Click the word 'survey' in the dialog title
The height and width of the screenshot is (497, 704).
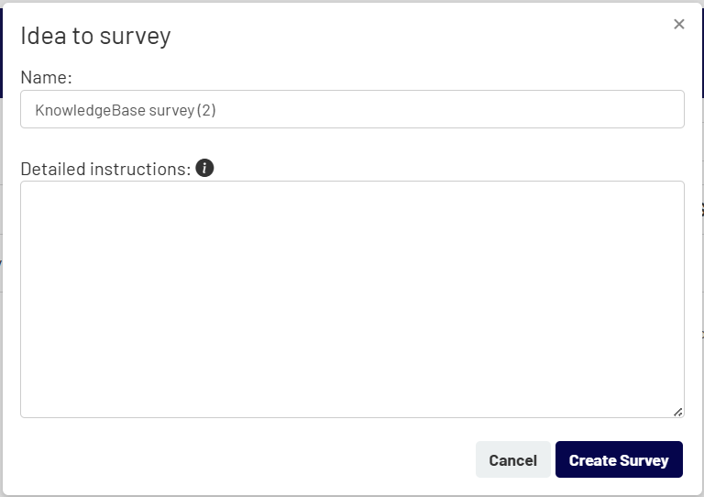[135, 37]
